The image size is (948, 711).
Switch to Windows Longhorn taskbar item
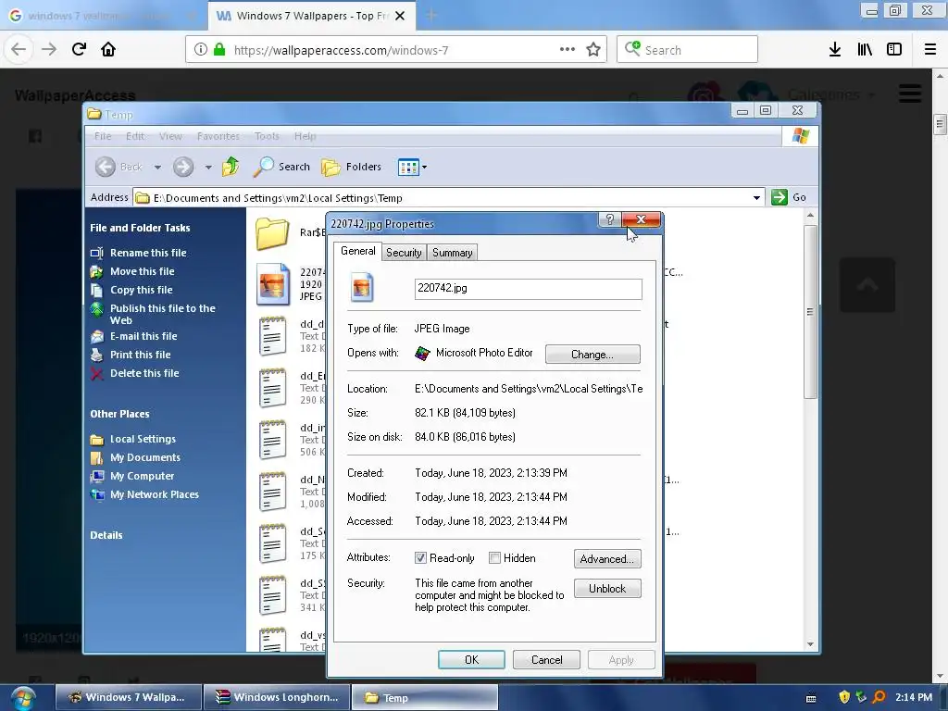277,697
